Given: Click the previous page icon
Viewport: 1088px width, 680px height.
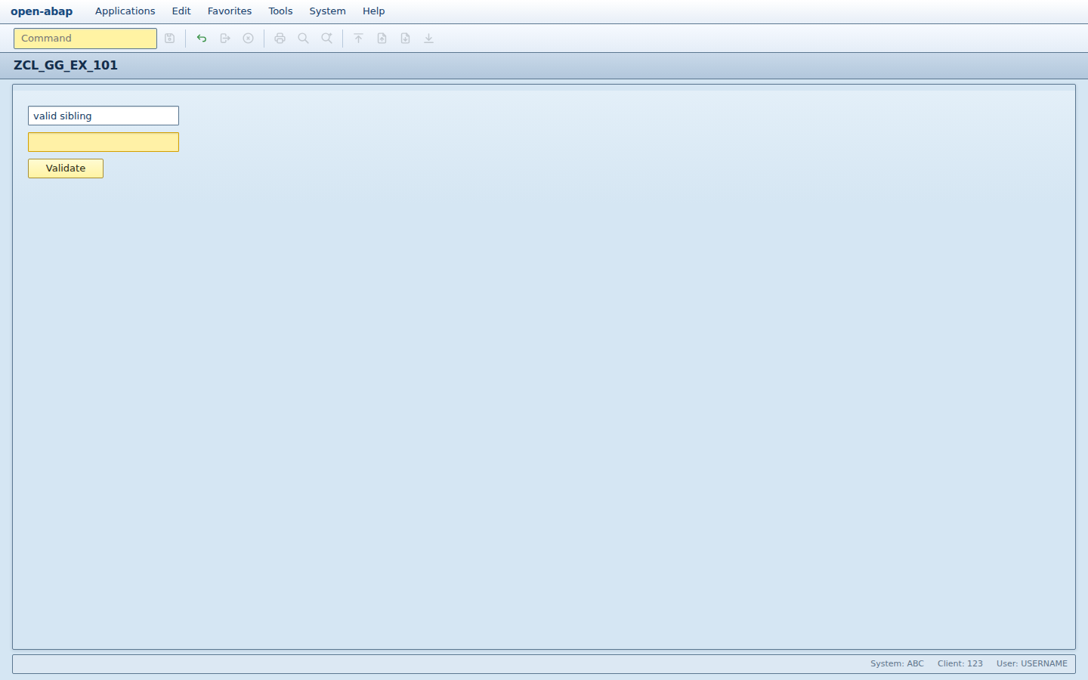Looking at the screenshot, I should coord(382,39).
